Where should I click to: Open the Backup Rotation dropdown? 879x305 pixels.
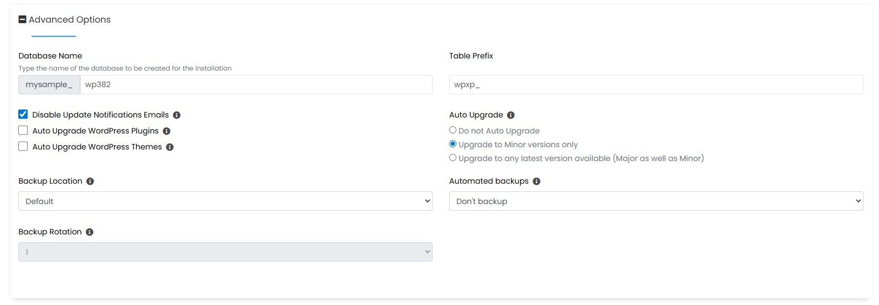[x=225, y=252]
